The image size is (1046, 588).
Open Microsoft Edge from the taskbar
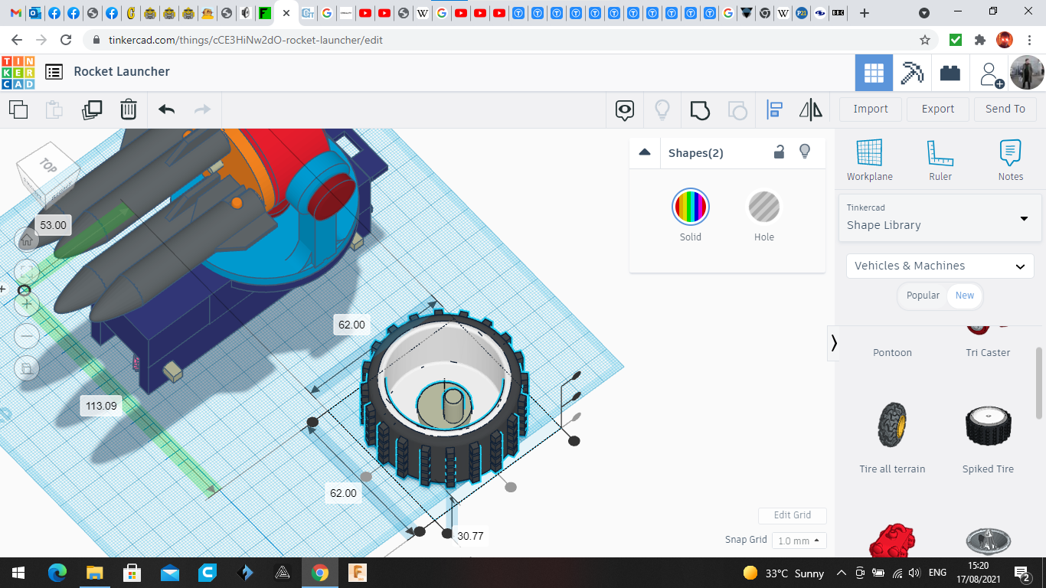click(57, 573)
